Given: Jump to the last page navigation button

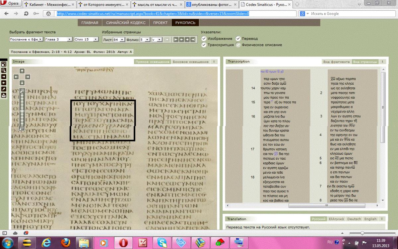Looking at the screenshot, I should click(x=192, y=40).
